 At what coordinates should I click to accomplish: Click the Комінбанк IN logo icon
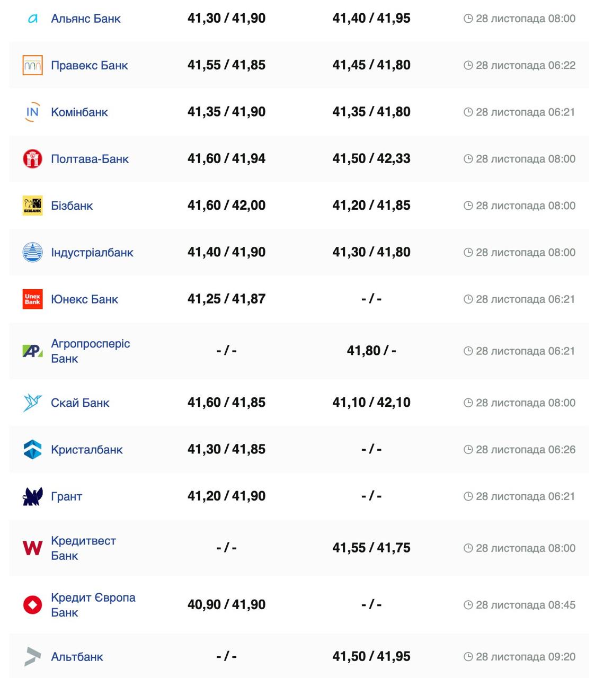coord(32,112)
